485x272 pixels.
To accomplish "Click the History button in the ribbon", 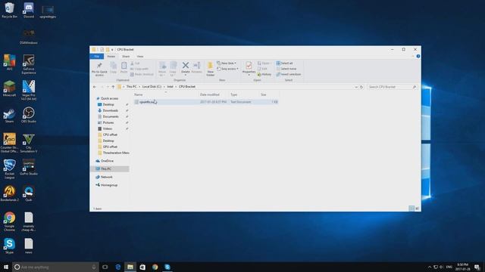I will (x=264, y=74).
